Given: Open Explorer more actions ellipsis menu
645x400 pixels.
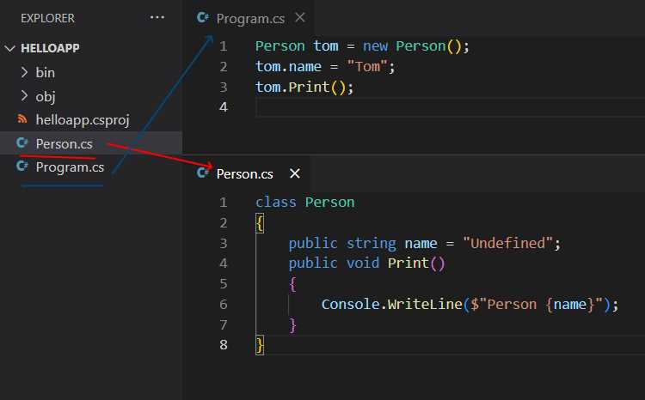Looking at the screenshot, I should tap(157, 17).
